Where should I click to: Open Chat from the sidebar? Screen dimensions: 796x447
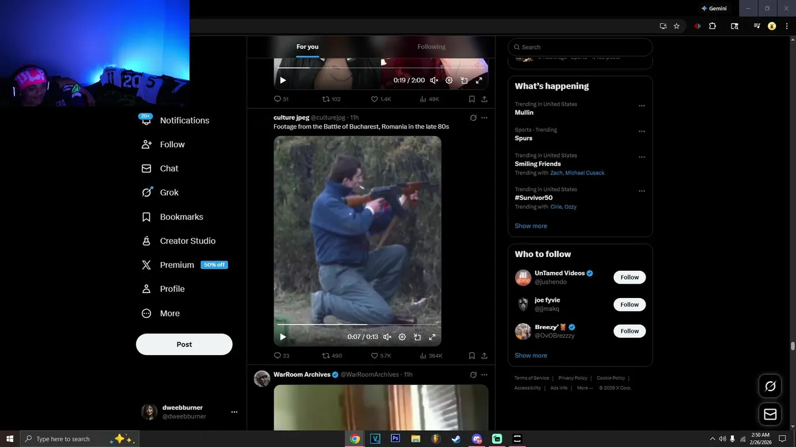click(160, 168)
